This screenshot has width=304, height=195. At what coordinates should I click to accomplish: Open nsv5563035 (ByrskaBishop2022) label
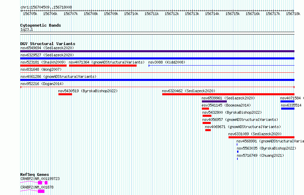tap(266, 148)
